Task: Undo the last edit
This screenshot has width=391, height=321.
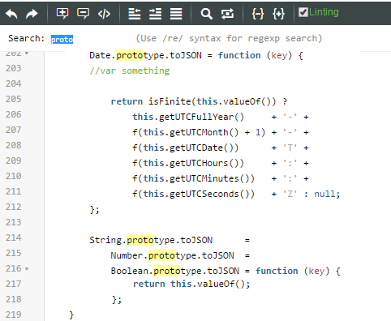Action: (x=11, y=14)
